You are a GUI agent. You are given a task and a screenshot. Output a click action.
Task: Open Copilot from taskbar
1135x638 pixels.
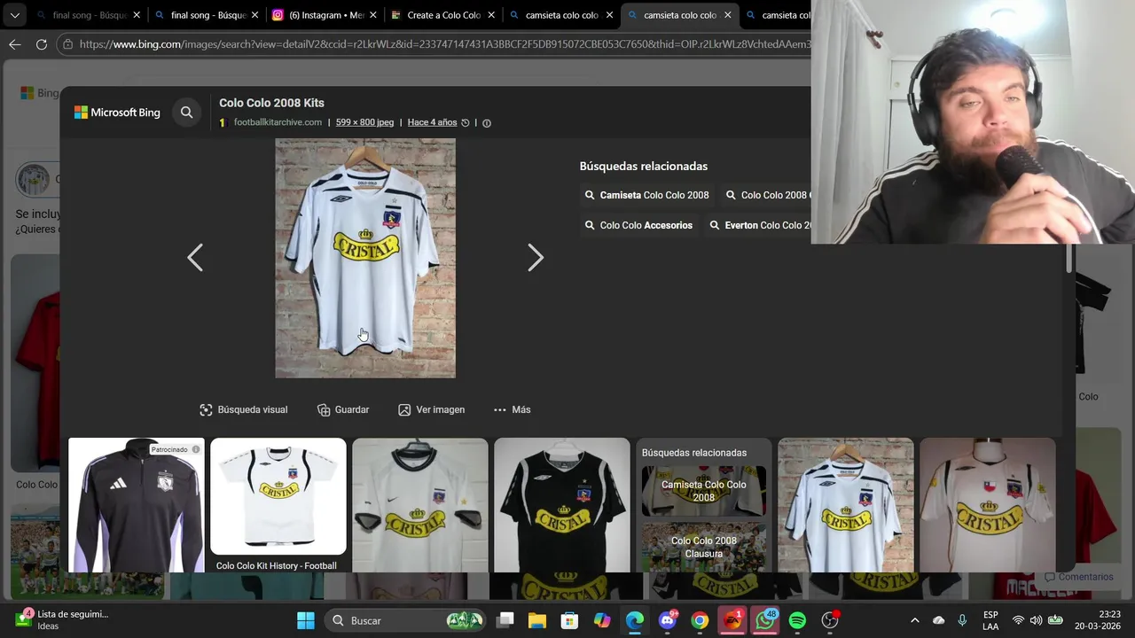(x=602, y=620)
